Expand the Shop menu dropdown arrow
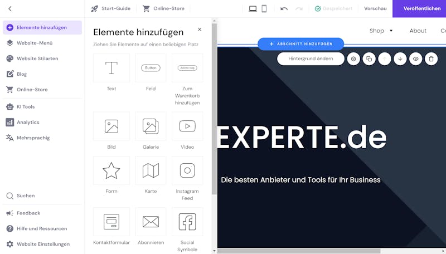This screenshot has width=446, height=254. click(x=391, y=31)
